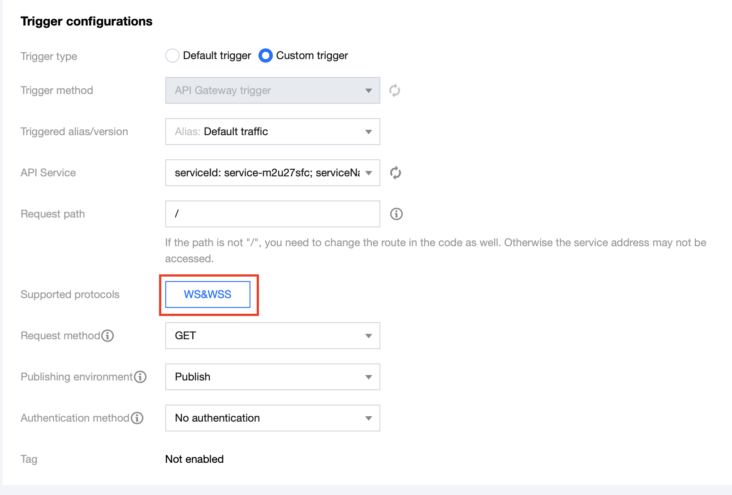Click the Not enabled tag value
732x495 pixels.
pyautogui.click(x=194, y=459)
